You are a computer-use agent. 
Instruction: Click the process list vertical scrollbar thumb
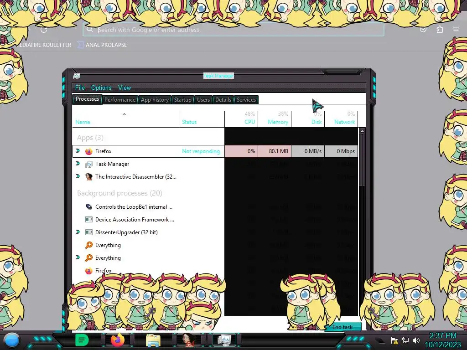(x=362, y=161)
